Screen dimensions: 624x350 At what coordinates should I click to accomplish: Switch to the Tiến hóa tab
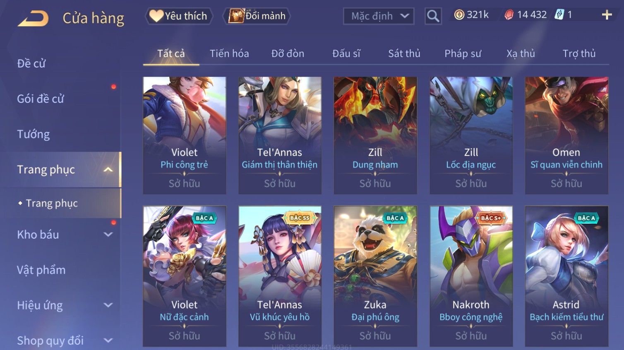pos(229,53)
